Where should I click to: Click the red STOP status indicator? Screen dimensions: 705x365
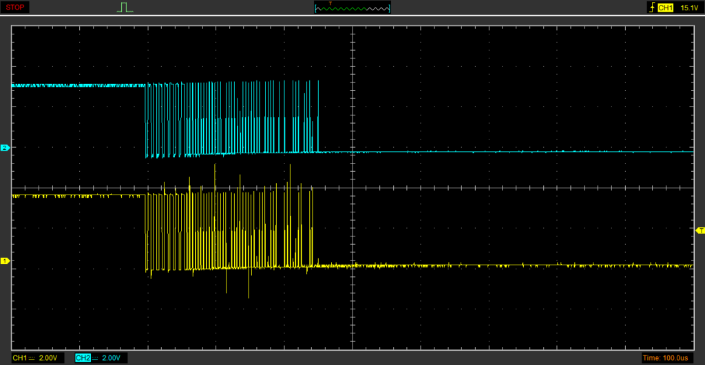16,8
